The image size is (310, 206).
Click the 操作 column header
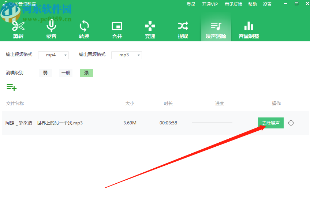pyautogui.click(x=276, y=104)
